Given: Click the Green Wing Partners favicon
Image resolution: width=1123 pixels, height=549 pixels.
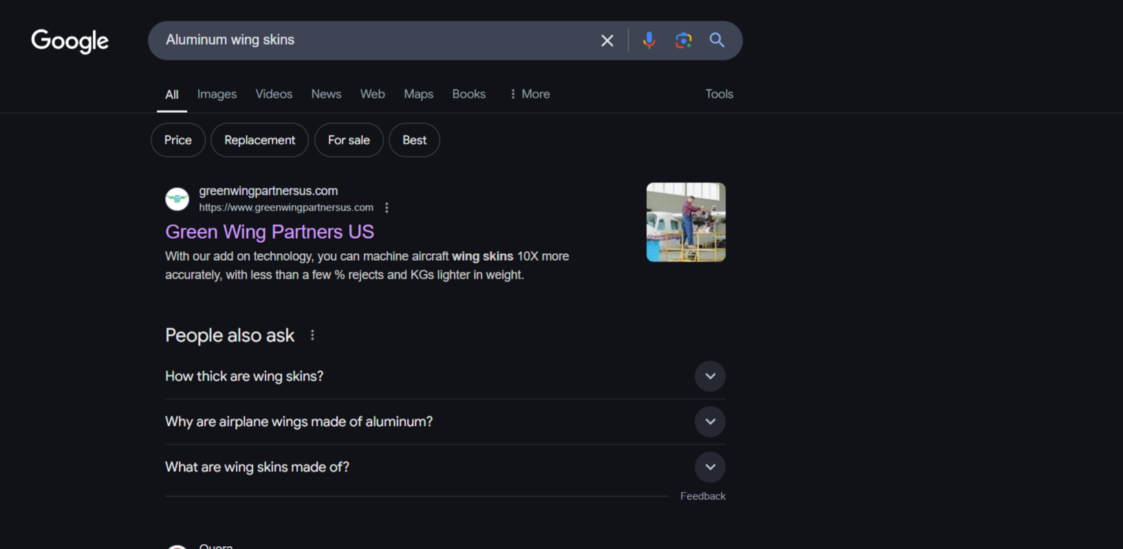Looking at the screenshot, I should 177,199.
